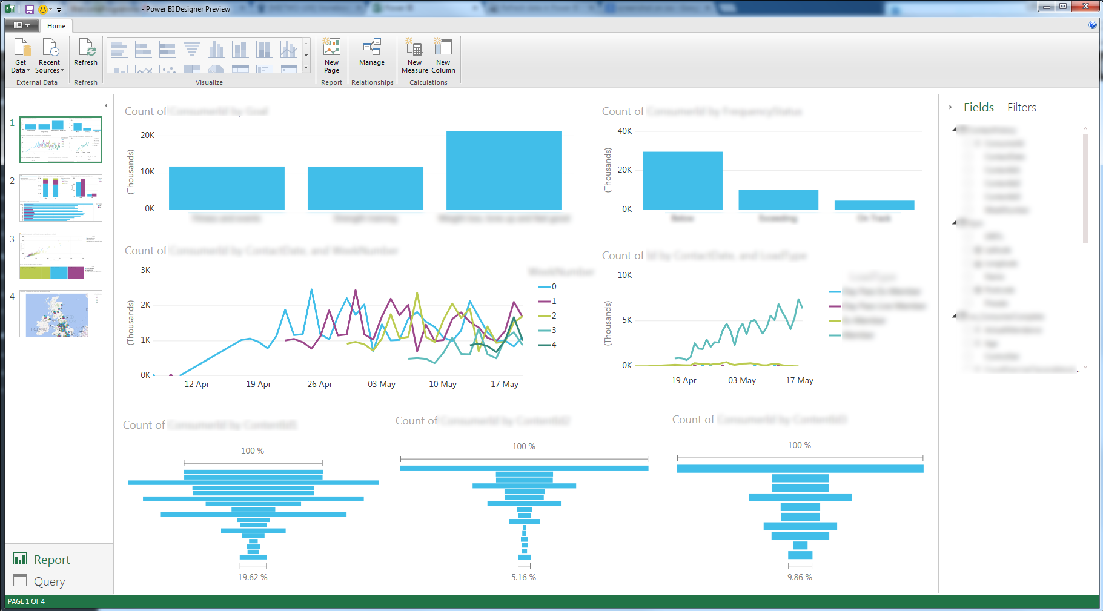Click the 26 Apr axis label
The image size is (1103, 611).
[320, 384]
